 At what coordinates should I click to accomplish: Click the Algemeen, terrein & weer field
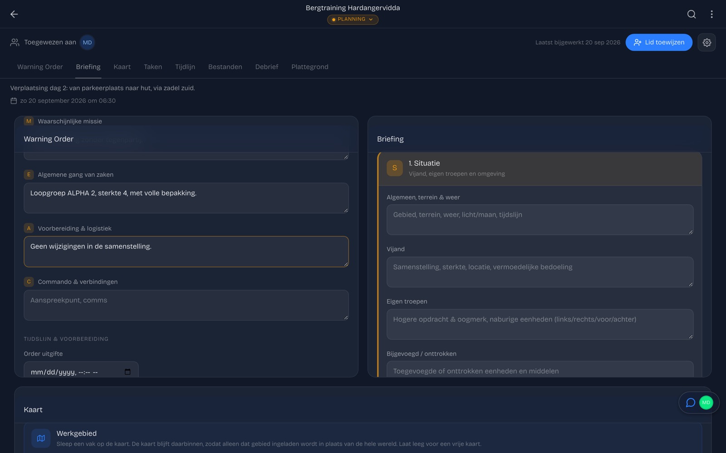pyautogui.click(x=540, y=220)
